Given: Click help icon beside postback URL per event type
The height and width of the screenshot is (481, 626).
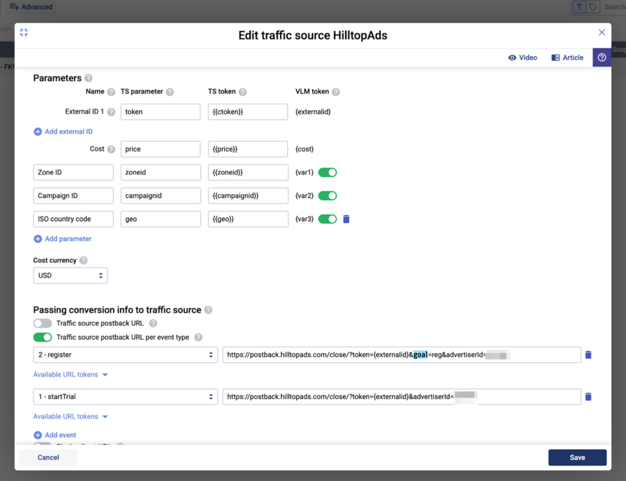Looking at the screenshot, I should pos(199,337).
